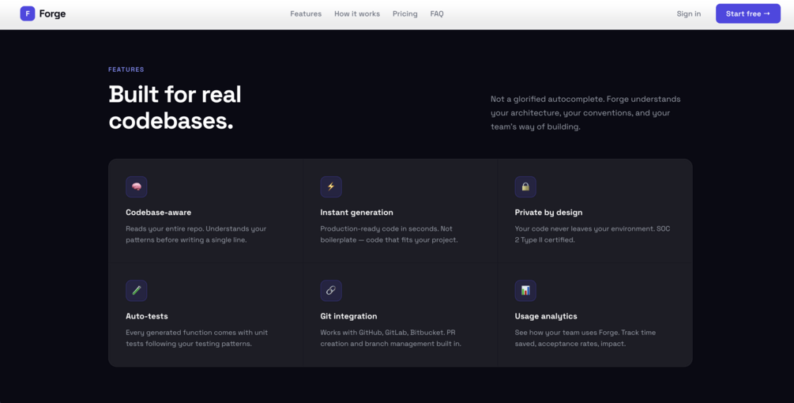This screenshot has width=794, height=403.
Task: Select the Git integration card title
Action: click(348, 316)
